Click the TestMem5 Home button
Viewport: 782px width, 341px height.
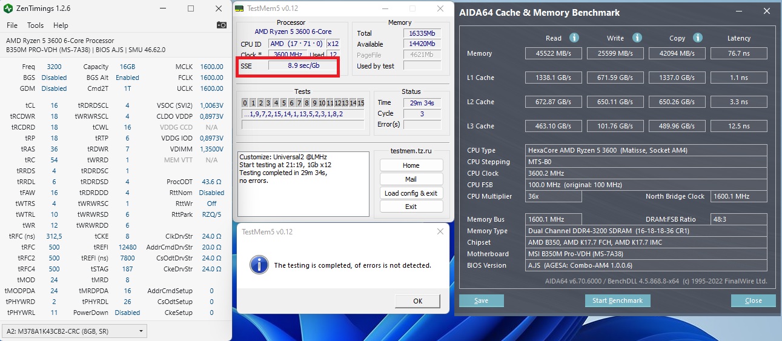[x=411, y=165]
